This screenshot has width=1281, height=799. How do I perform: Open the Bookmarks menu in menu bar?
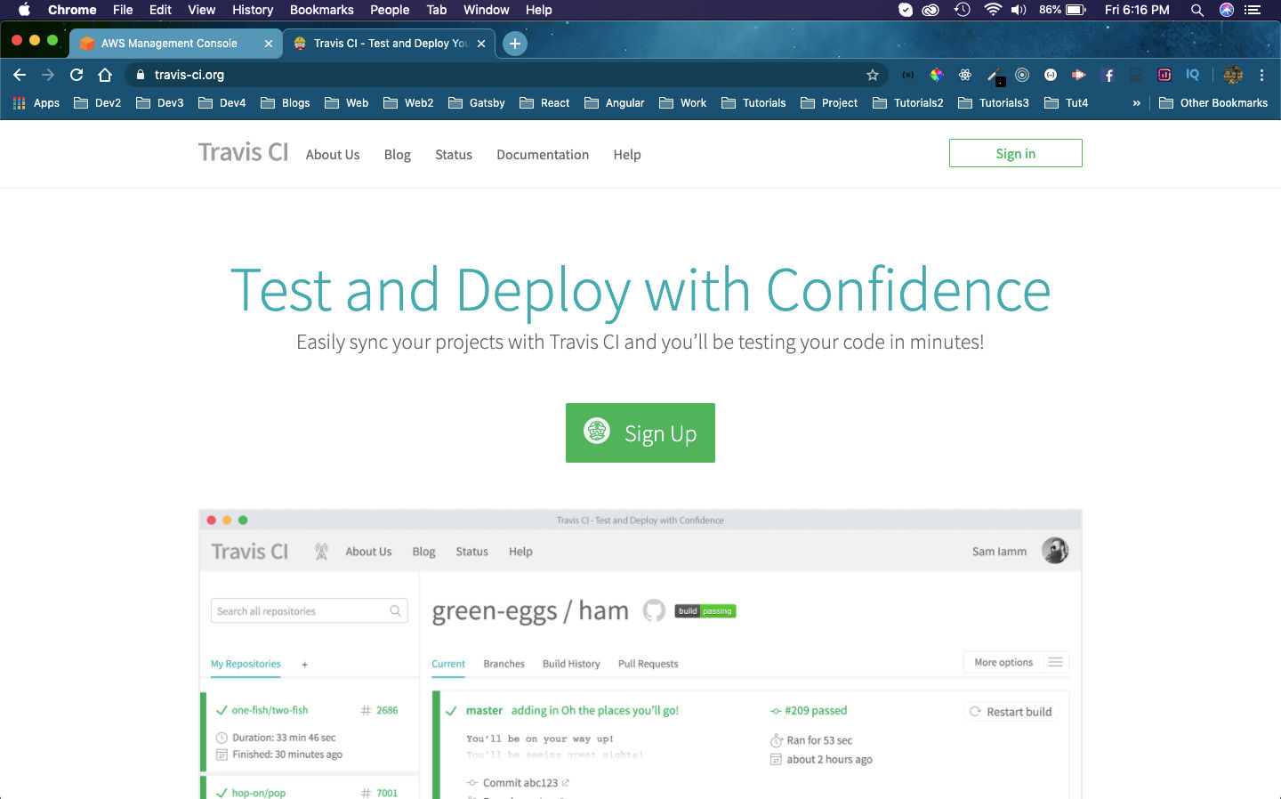tap(322, 10)
